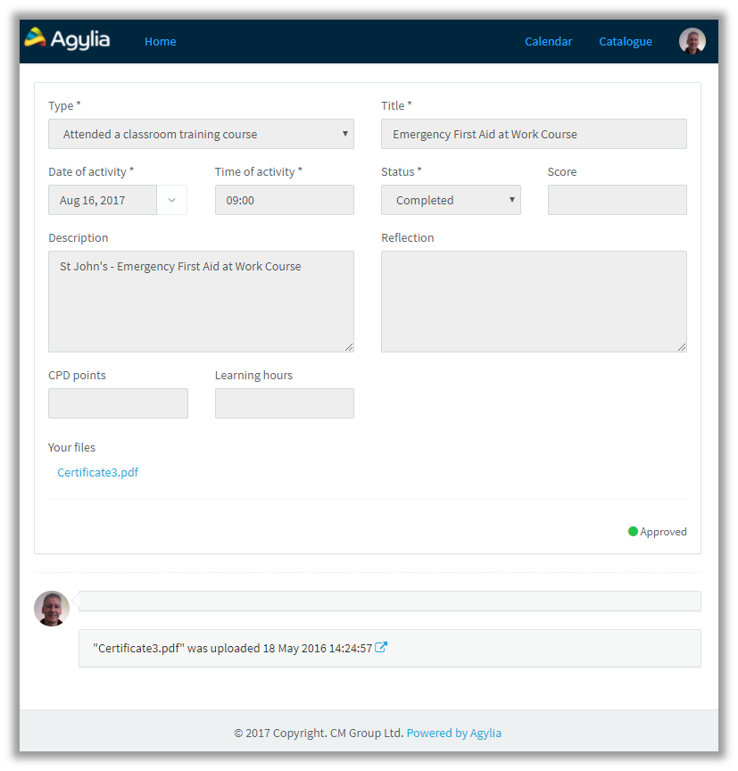Open the Catalogue page
Screen dimensions: 738x771
tap(626, 41)
